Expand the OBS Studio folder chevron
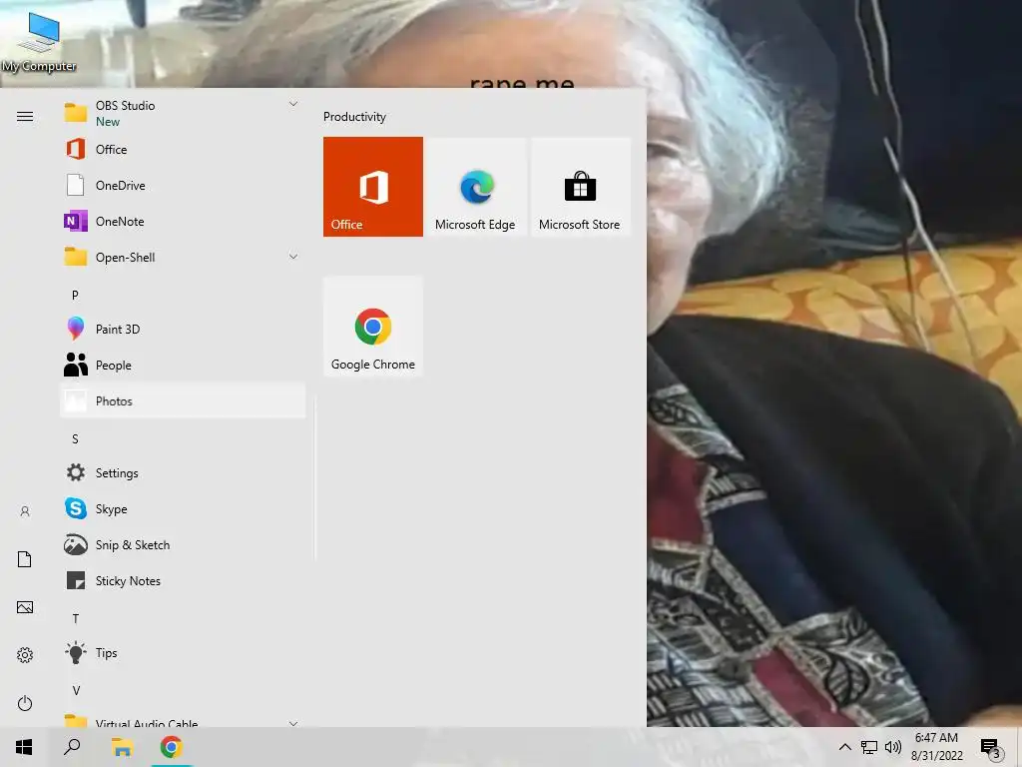Screen dimensions: 1022x767 coord(293,104)
